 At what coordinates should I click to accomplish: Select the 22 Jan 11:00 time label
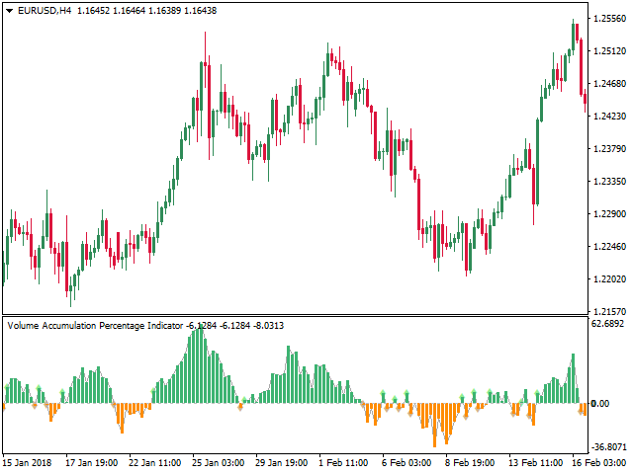[x=155, y=462]
